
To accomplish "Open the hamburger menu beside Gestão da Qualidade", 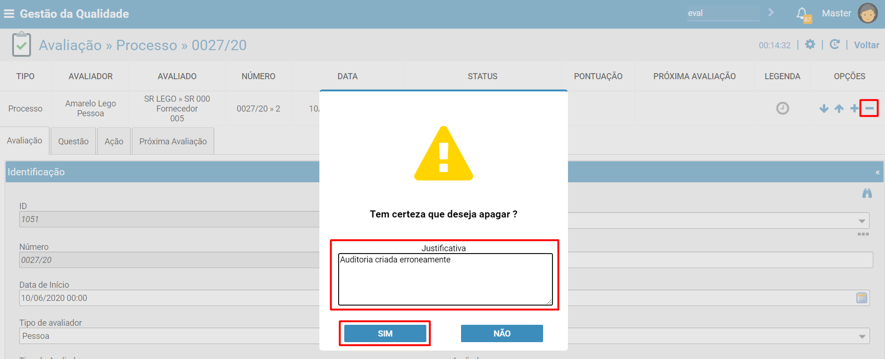I will [9, 14].
